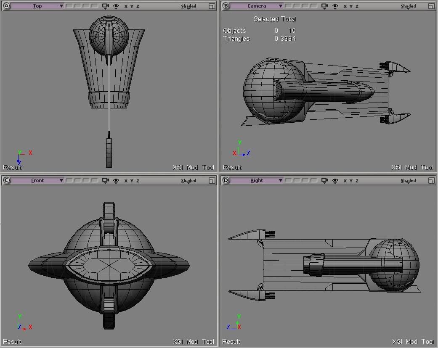Click the viewport A letter icon
This screenshot has width=438, height=348.
6,6
